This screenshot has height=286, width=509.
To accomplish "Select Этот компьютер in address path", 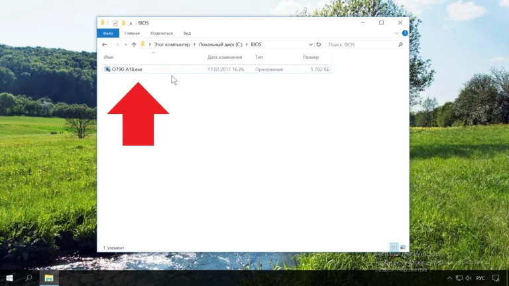I will (172, 44).
